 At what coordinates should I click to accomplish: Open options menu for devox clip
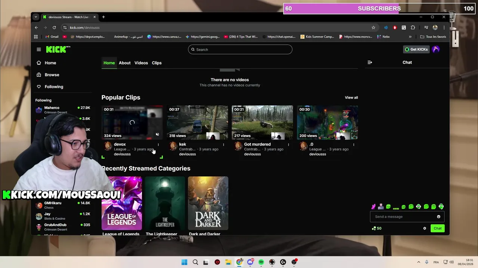click(158, 144)
